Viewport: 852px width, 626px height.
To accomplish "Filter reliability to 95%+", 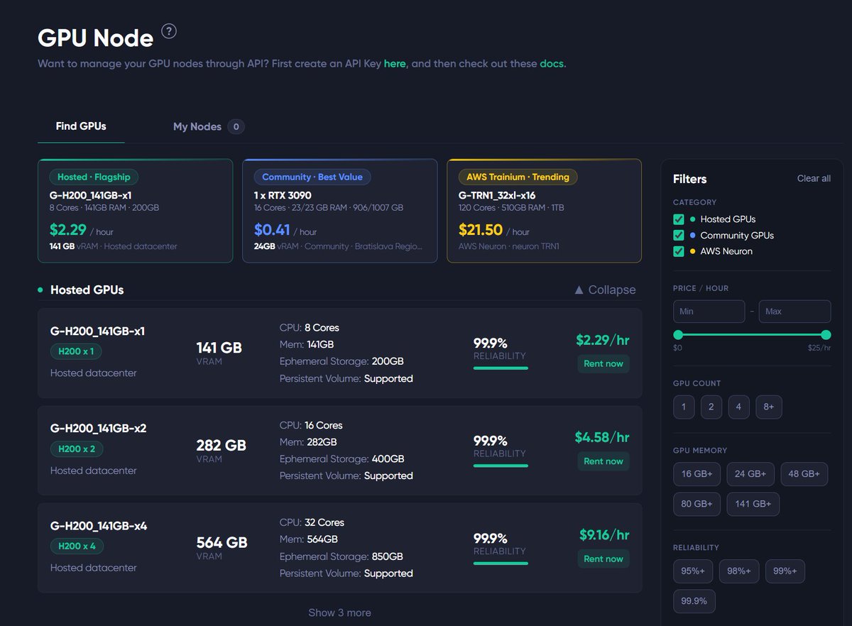I will point(693,571).
